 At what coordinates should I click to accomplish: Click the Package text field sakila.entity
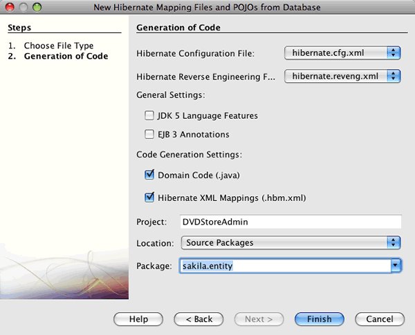click(x=285, y=266)
